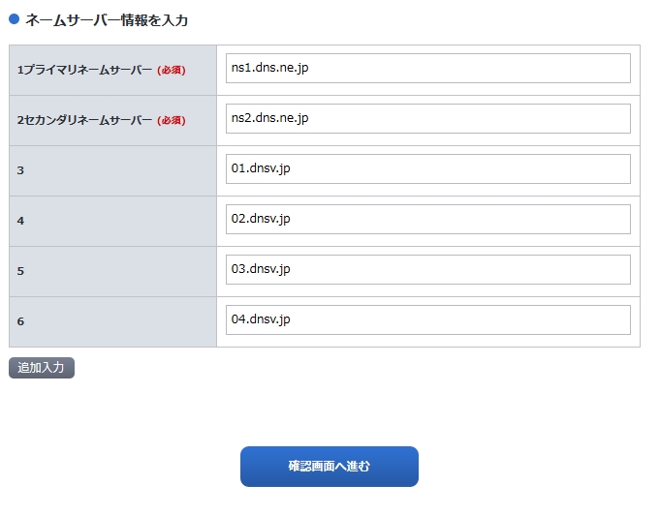Image resolution: width=660 pixels, height=515 pixels.
Task: Click the red (必須) mark on secondary row
Action: (x=172, y=121)
